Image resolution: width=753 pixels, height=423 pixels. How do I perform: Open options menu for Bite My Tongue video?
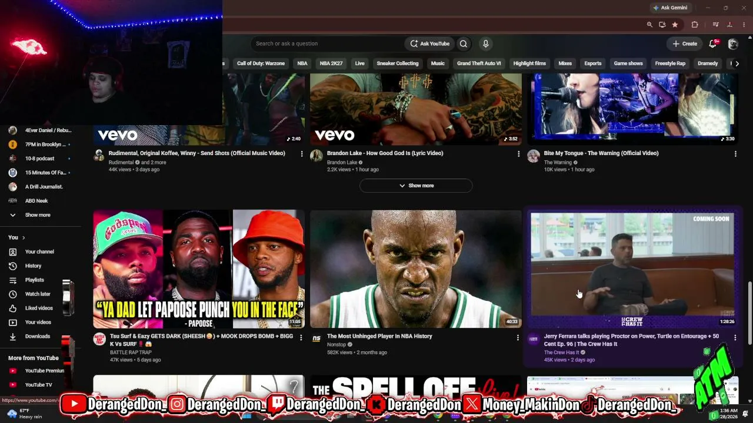tap(735, 154)
